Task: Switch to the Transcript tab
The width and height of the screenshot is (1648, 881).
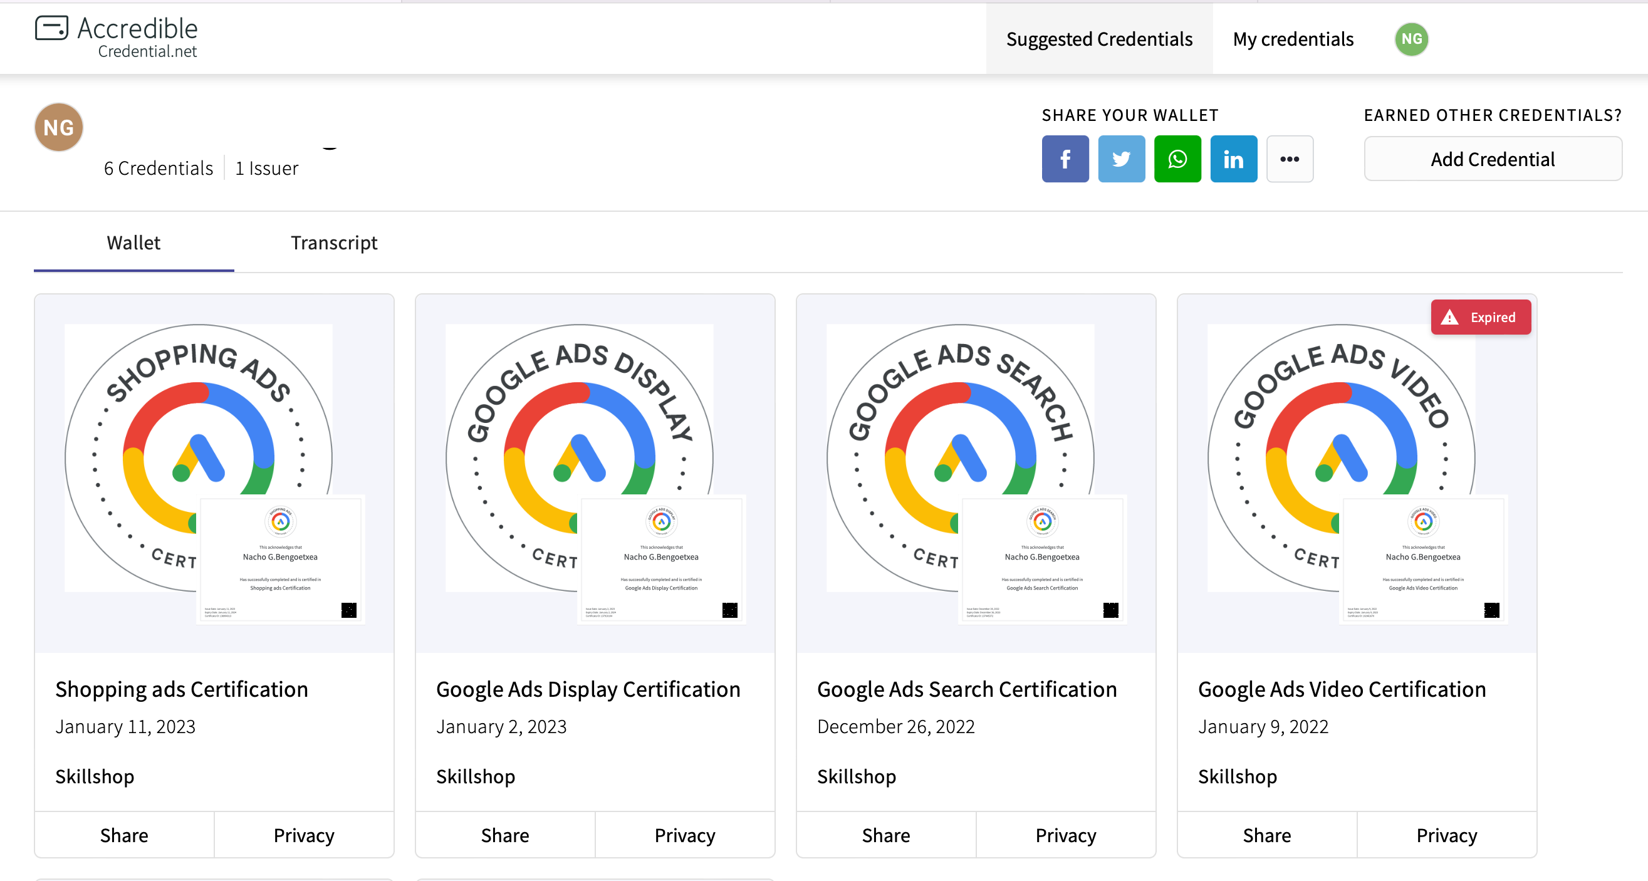Action: click(334, 243)
